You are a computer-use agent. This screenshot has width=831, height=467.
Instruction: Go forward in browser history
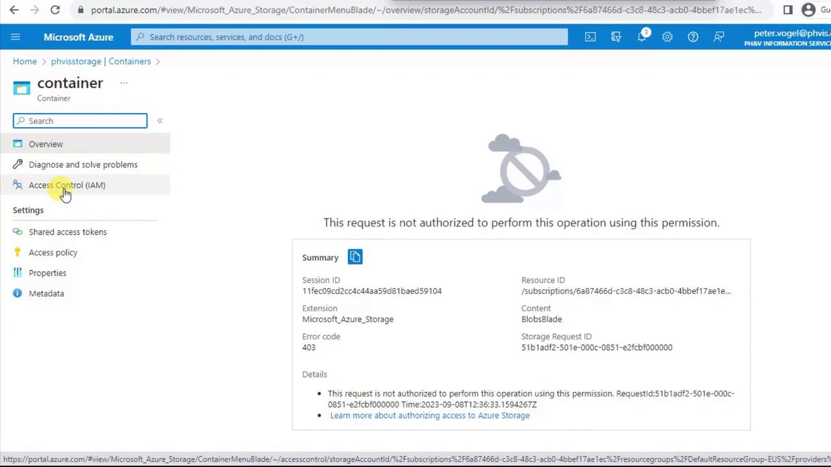tap(35, 10)
